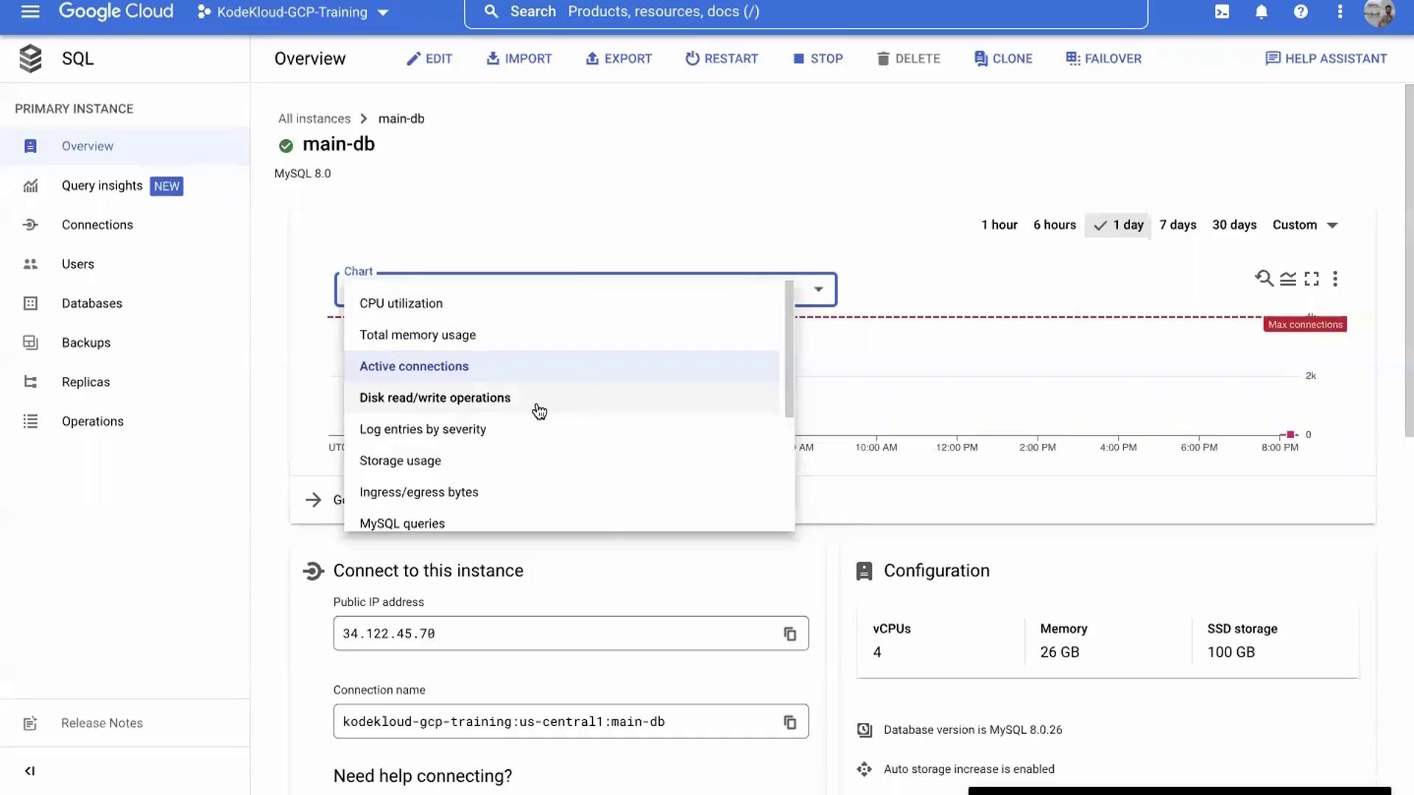Click the Google Cloud logo
The height and width of the screenshot is (795, 1414).
point(116,11)
